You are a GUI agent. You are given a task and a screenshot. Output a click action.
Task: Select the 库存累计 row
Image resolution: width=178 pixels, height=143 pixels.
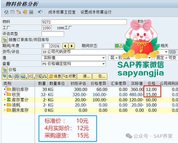(x=90, y=100)
